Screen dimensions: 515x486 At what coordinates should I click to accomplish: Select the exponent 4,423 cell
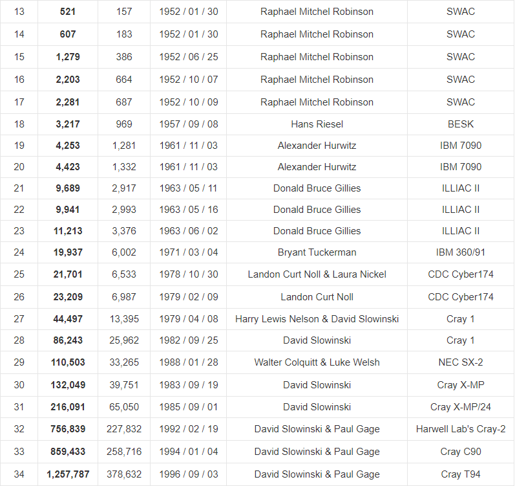click(x=68, y=167)
